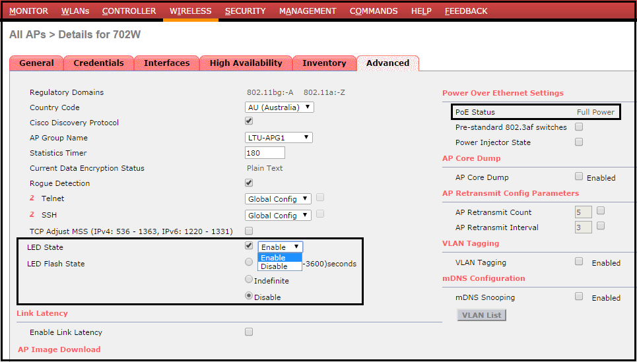Open the SECURITY menu
637x362 pixels.
(x=245, y=11)
